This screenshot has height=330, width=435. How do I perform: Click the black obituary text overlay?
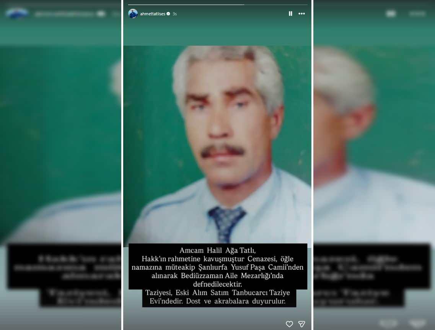[217, 267]
